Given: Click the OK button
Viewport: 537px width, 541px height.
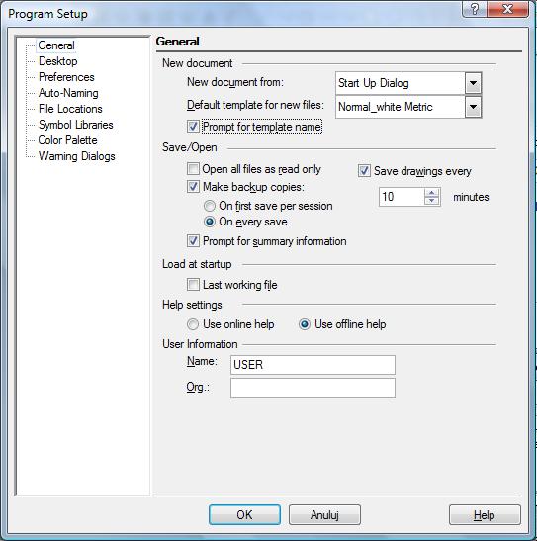Looking at the screenshot, I should click(x=244, y=514).
